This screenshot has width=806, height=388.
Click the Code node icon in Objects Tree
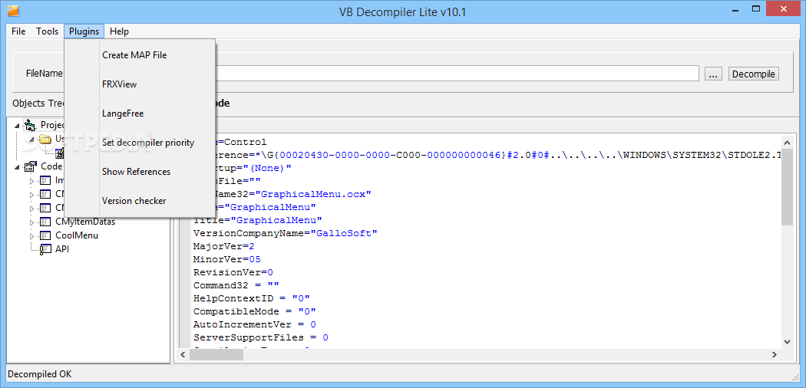31,166
